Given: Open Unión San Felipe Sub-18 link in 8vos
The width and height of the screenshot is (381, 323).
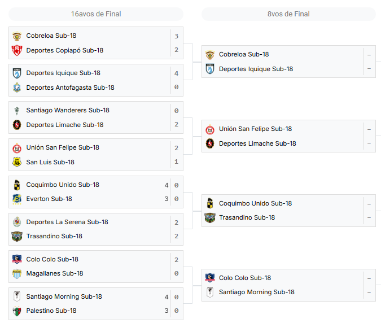Looking at the screenshot, I should 255,129.
